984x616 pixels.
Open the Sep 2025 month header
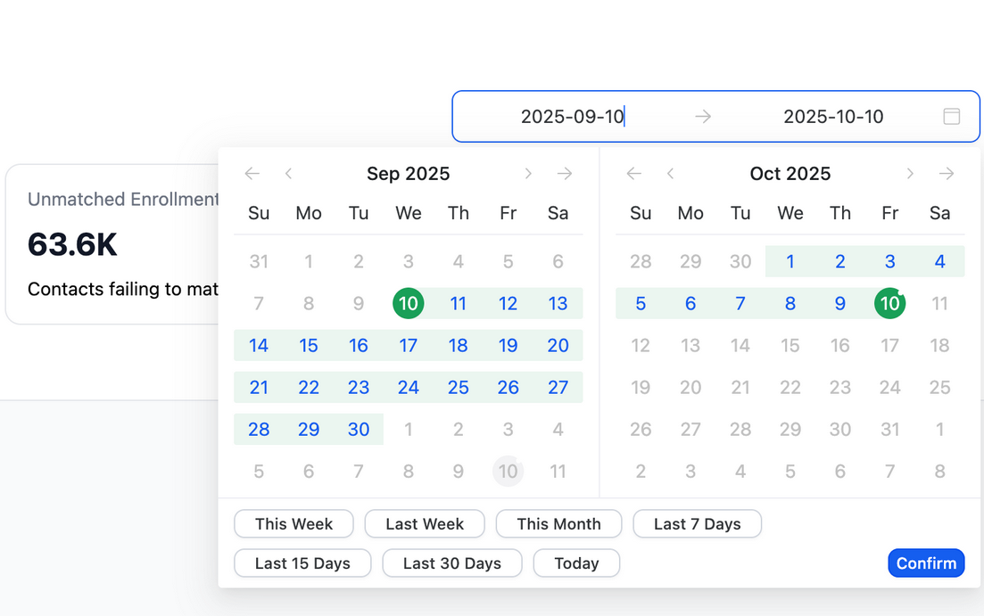tap(408, 174)
